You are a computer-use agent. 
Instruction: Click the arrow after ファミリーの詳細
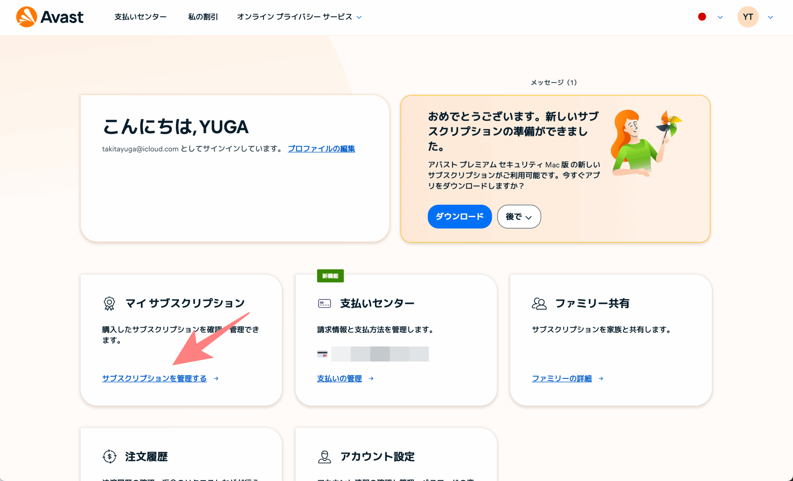coord(601,379)
